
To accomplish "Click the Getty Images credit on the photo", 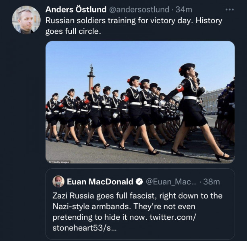I will pos(59,161).
